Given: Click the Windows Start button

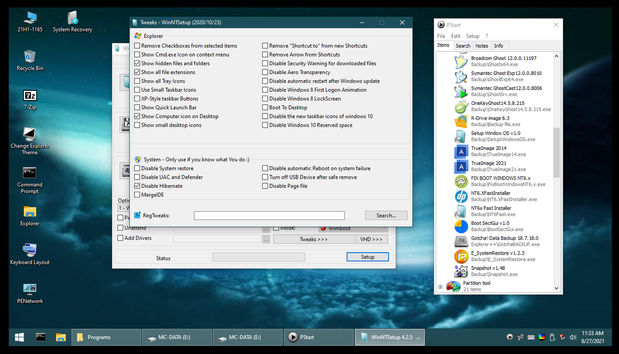Looking at the screenshot, I should (20, 337).
